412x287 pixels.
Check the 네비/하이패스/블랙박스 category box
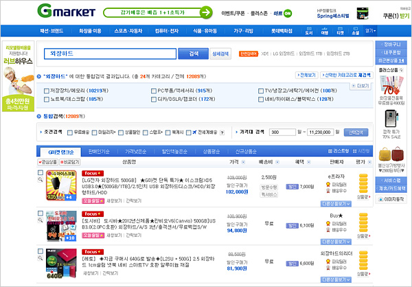tap(261, 100)
